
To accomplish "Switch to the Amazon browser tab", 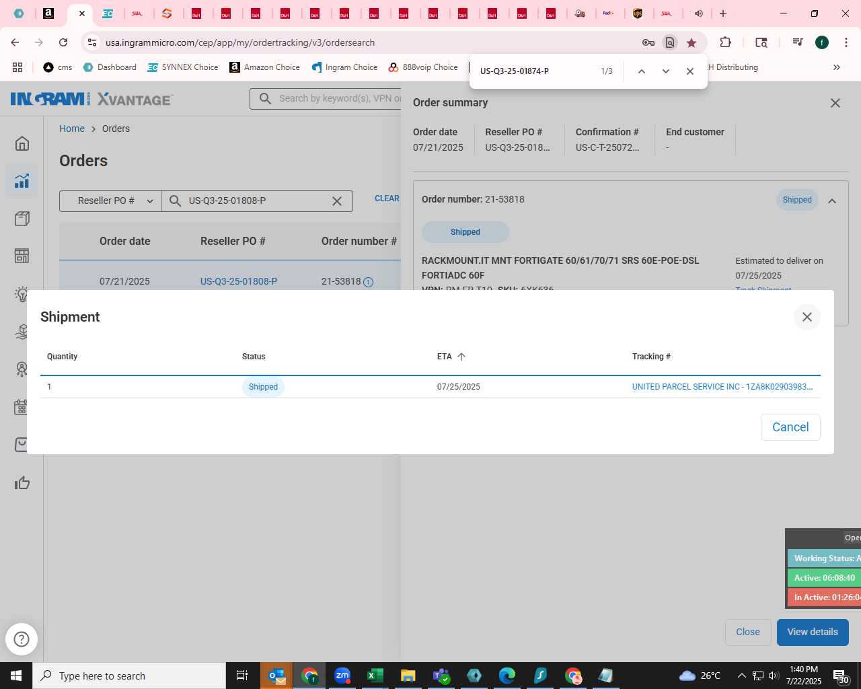I will [x=48, y=13].
